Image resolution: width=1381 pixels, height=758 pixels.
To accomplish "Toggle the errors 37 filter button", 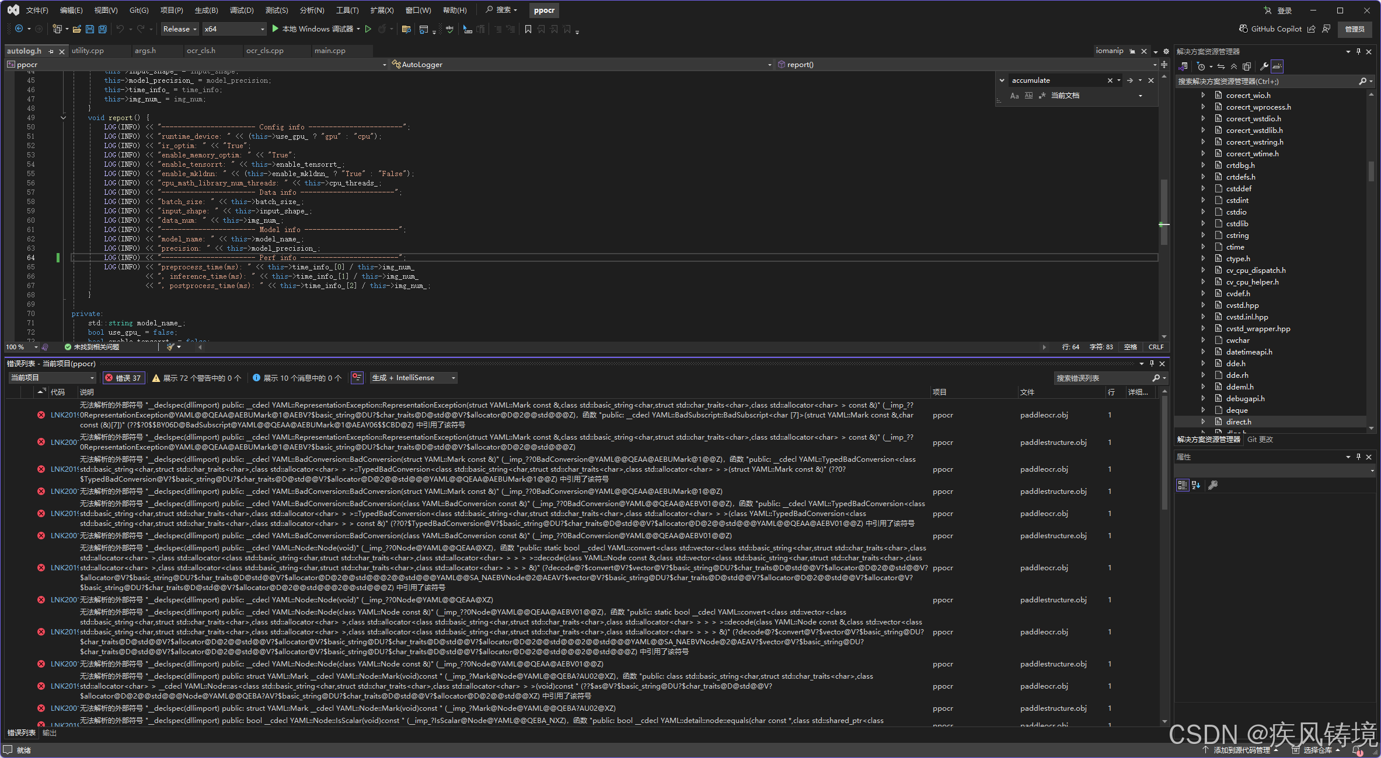I will 123,378.
